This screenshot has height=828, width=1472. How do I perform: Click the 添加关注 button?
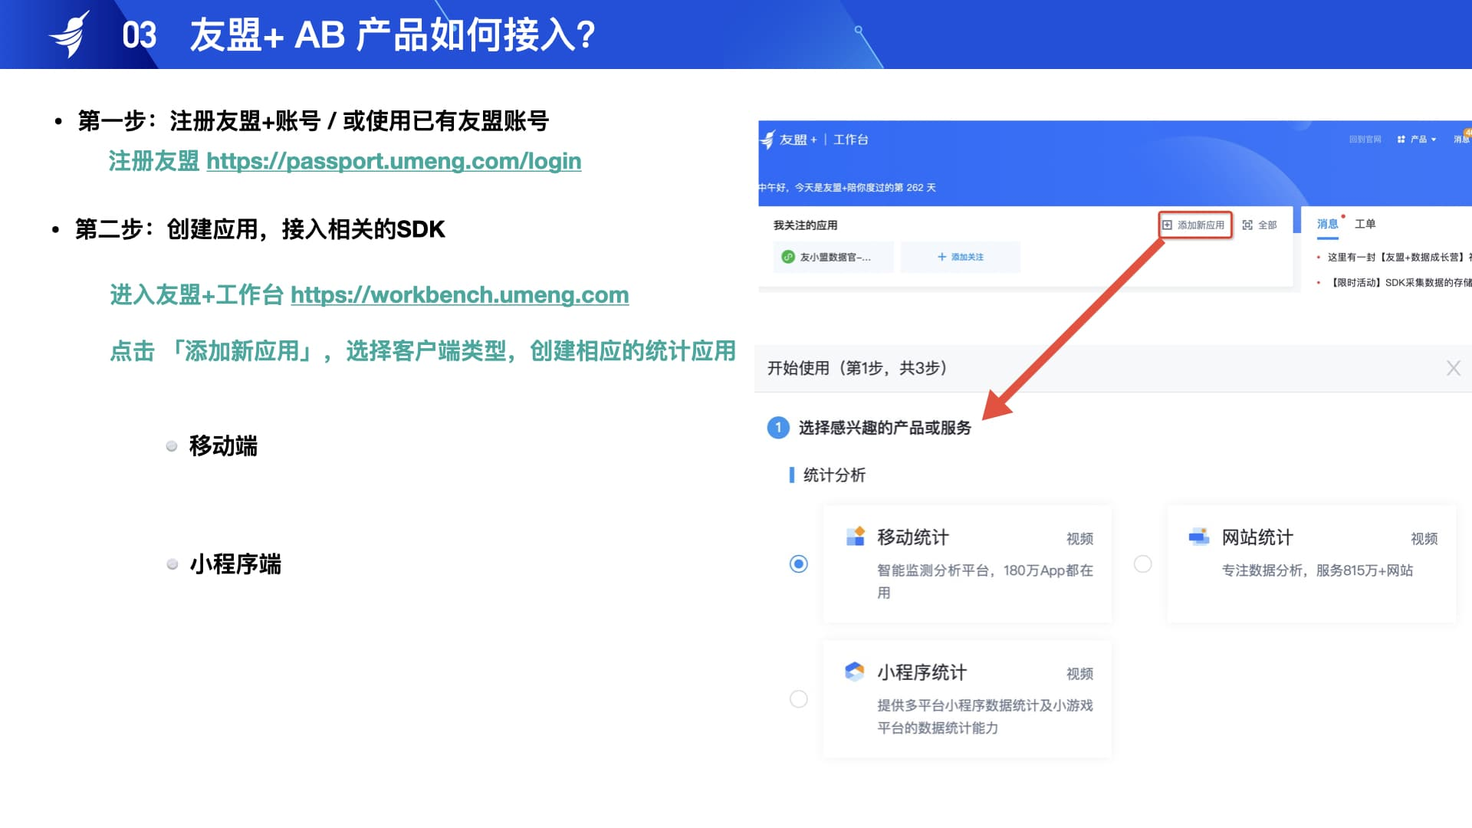pyautogui.click(x=960, y=257)
